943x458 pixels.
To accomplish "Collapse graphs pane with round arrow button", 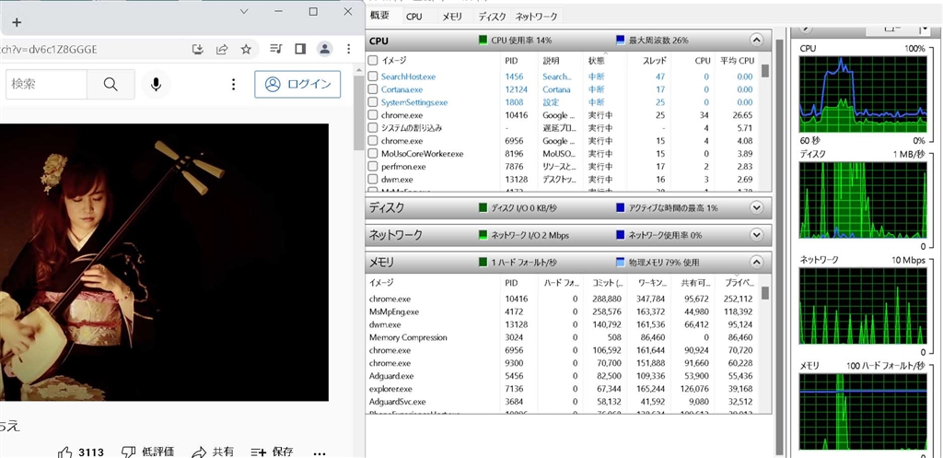I will click(806, 28).
